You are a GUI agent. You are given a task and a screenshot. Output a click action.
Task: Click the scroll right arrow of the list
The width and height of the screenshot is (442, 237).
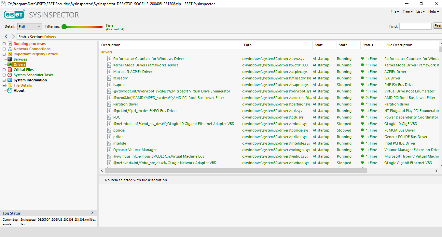point(436,171)
